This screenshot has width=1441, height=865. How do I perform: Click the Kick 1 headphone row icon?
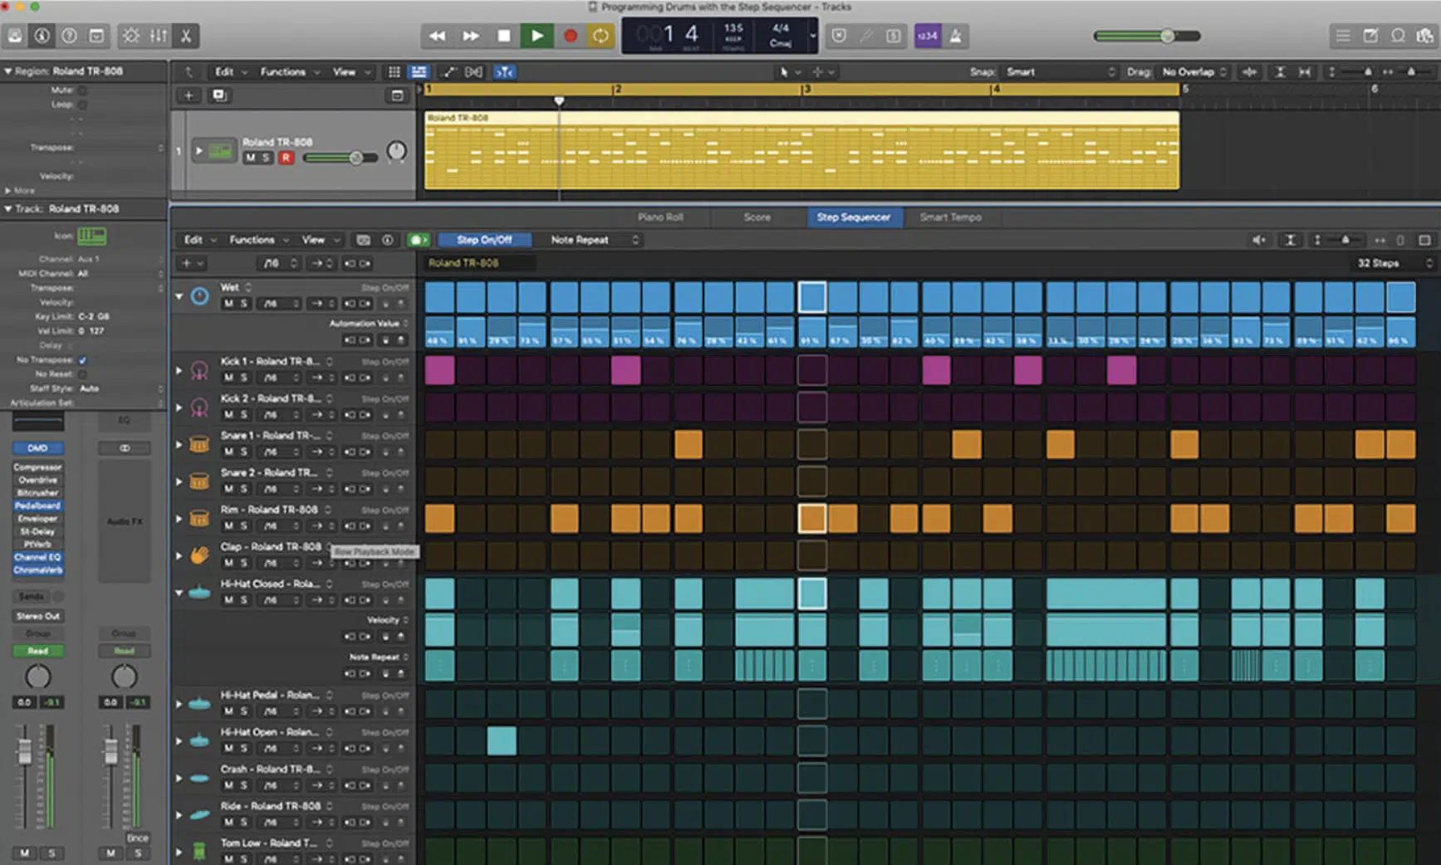(x=199, y=370)
